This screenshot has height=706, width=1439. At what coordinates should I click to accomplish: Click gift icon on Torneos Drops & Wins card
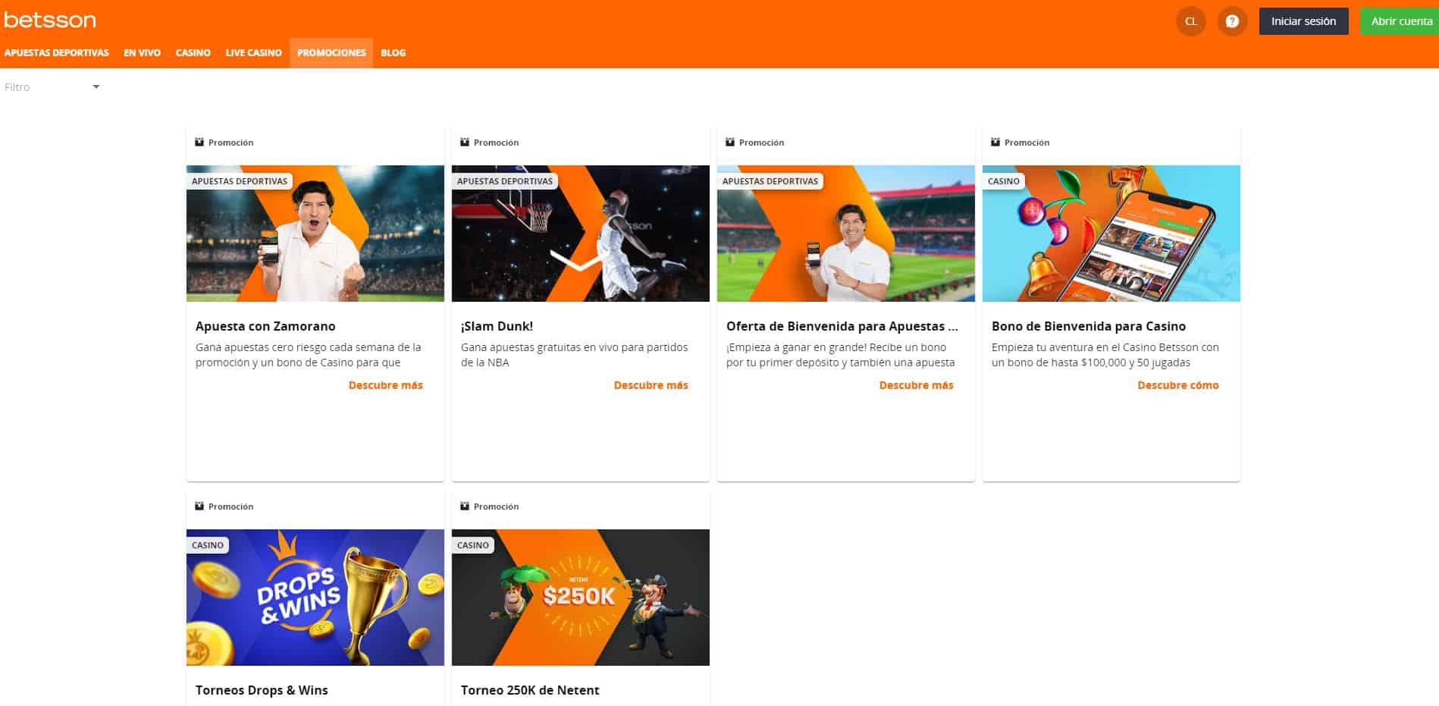[199, 506]
